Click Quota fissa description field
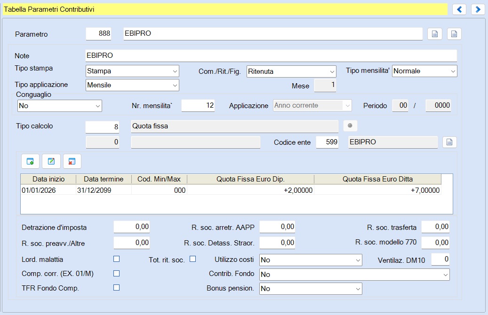 (x=235, y=126)
